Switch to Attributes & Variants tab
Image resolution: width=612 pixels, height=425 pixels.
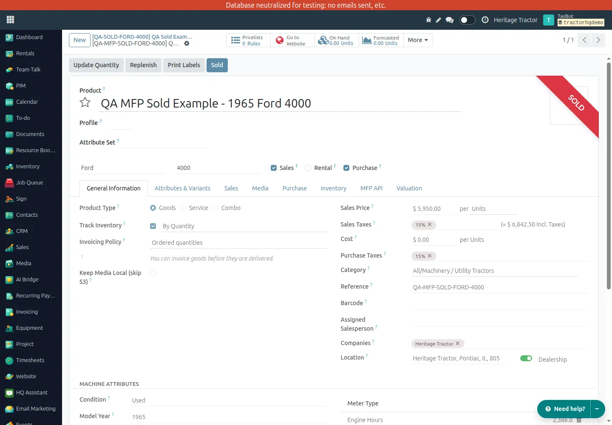[182, 188]
